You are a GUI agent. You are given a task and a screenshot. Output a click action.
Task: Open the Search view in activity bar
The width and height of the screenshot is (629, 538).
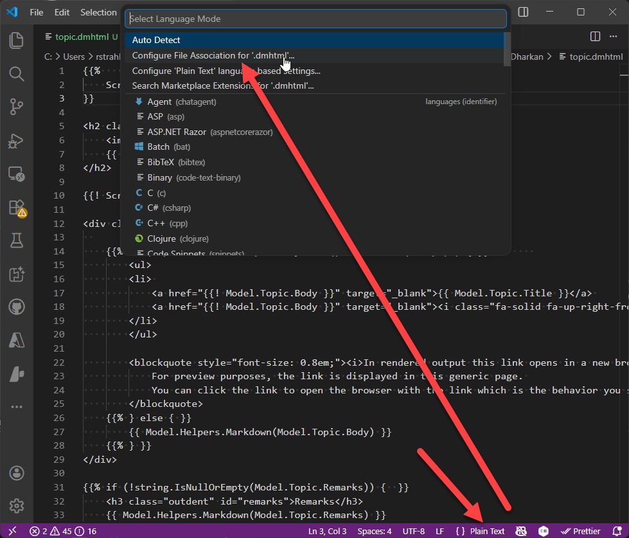[x=17, y=74]
